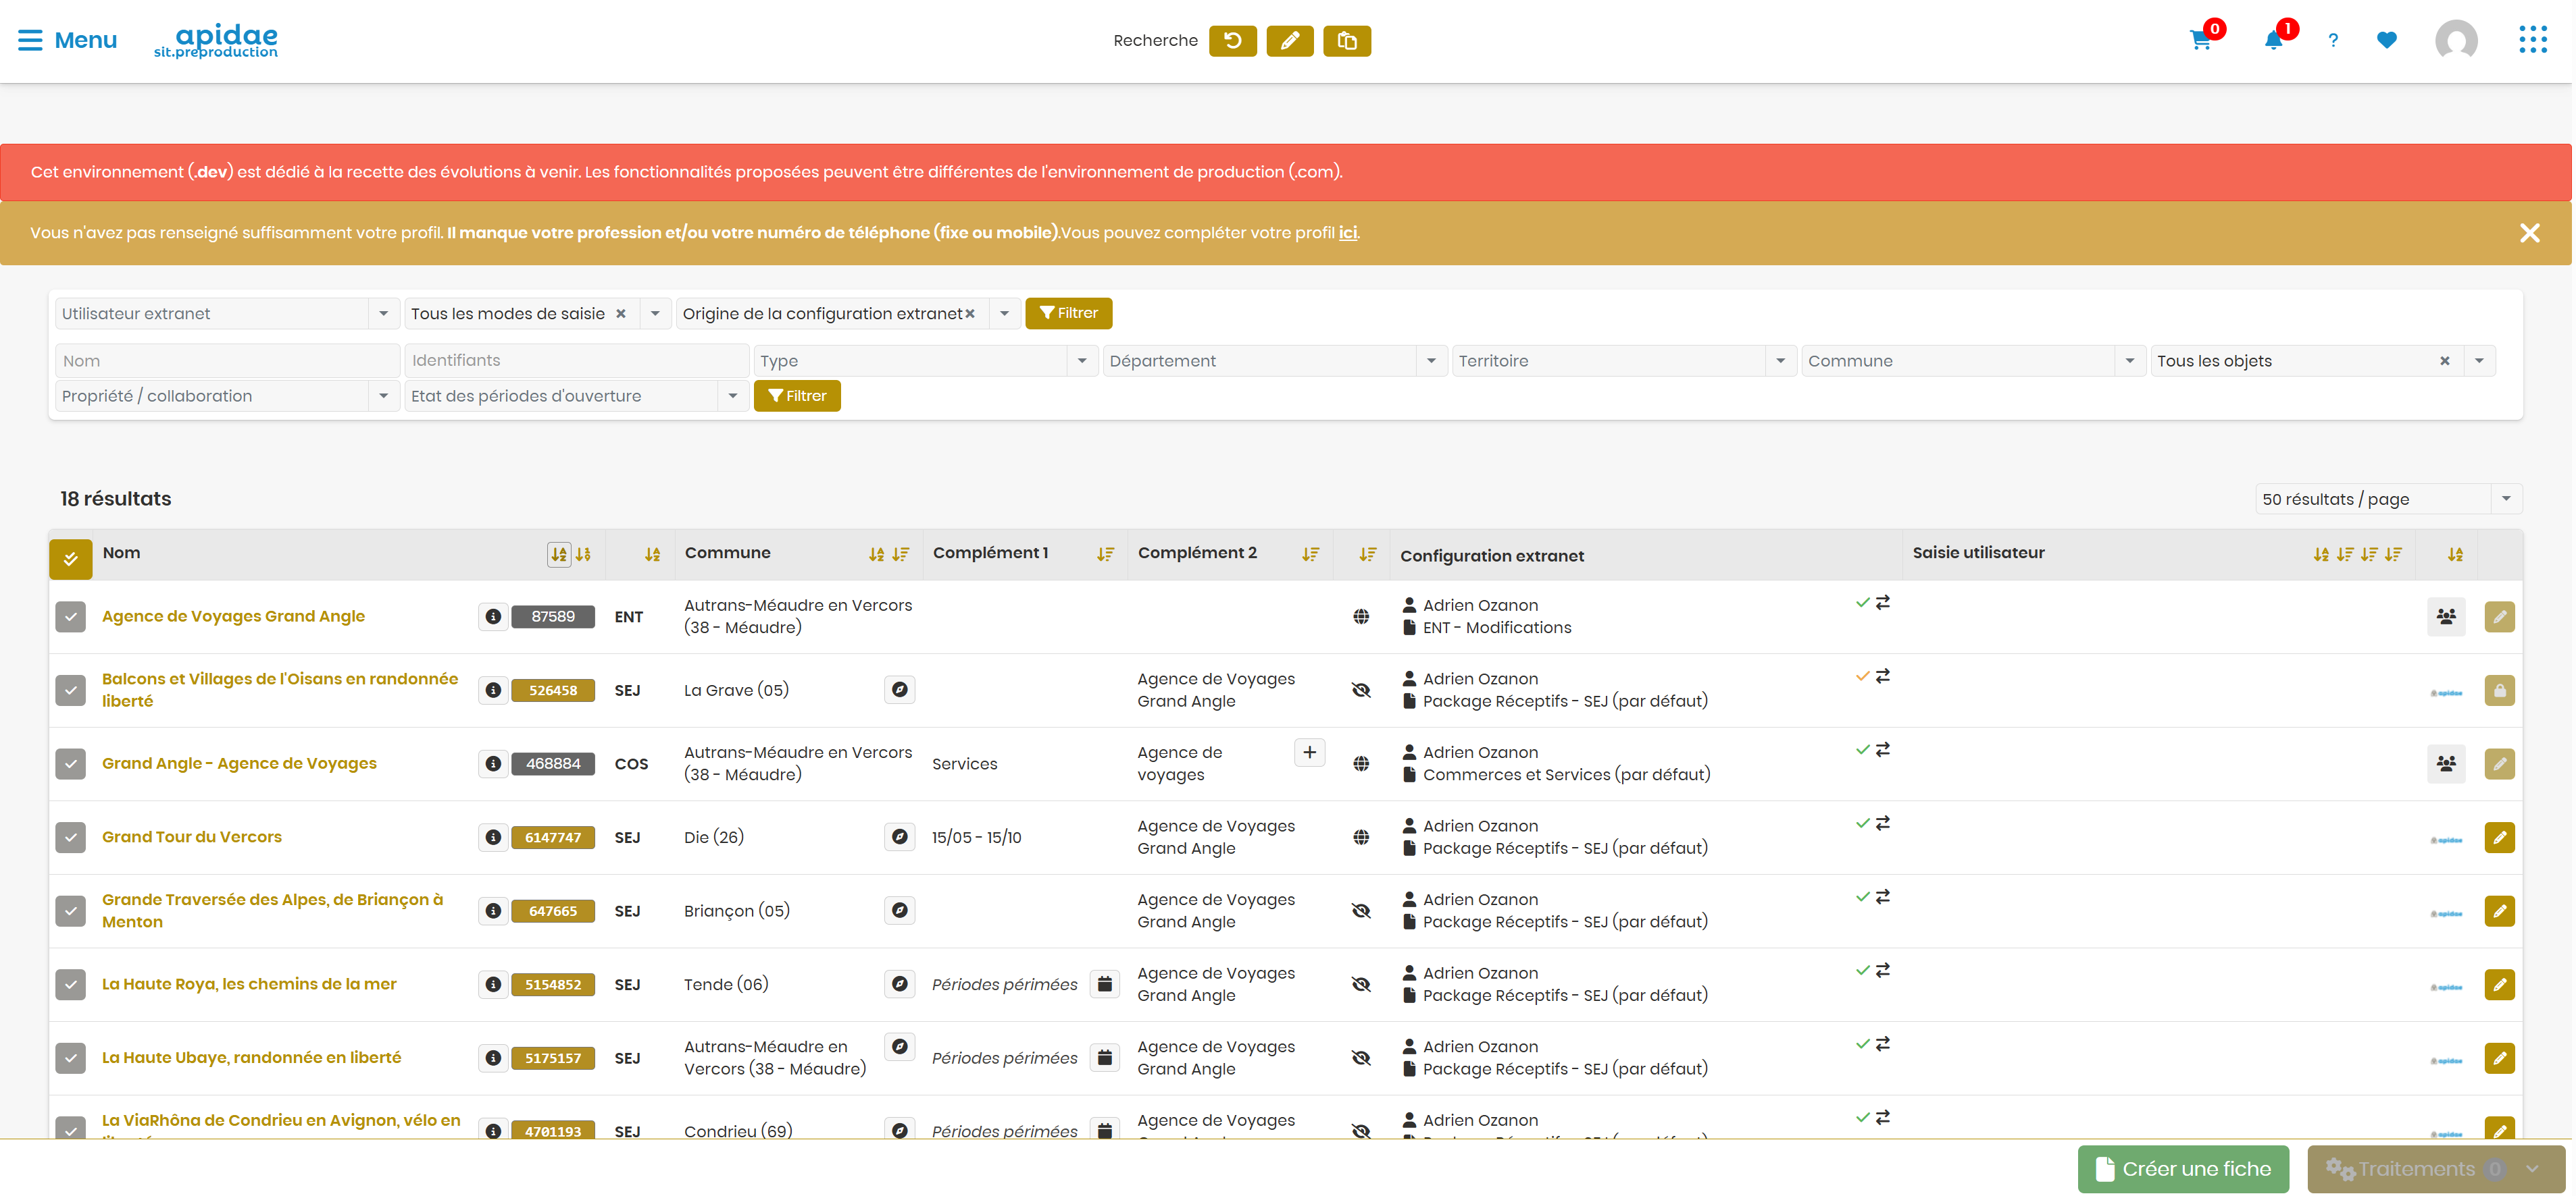The image size is (2576, 1196).
Task: Edit Grand Tour du Vercors with pencil button
Action: tap(2499, 838)
